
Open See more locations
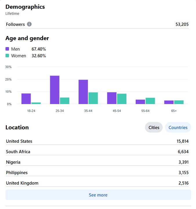[98, 195]
